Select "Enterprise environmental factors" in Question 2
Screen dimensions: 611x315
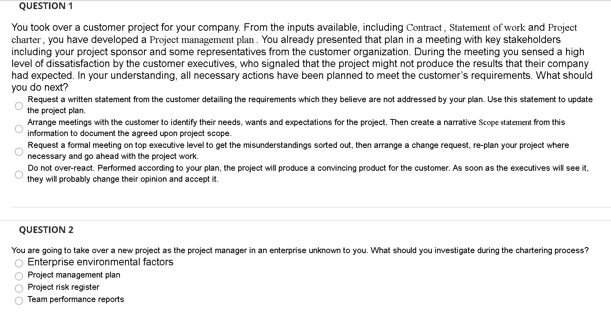click(x=19, y=263)
